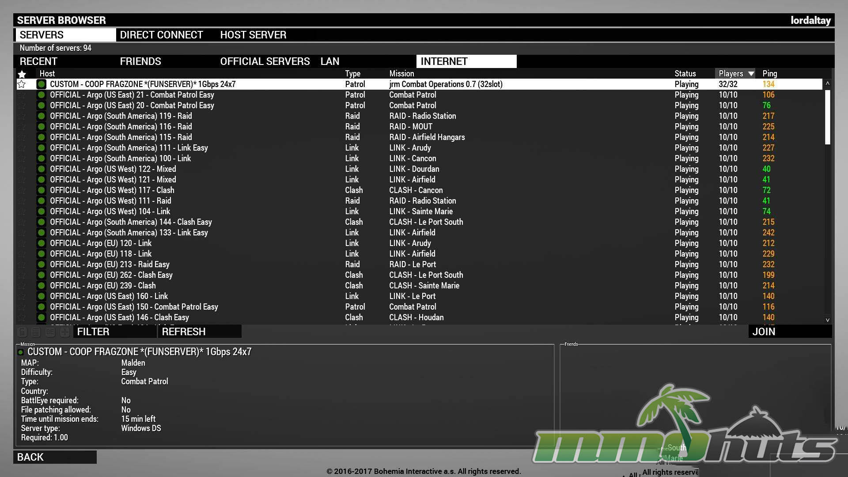Screen dimensions: 848x477
Task: Click green status icon for US West 122 server
Action: tap(42, 169)
